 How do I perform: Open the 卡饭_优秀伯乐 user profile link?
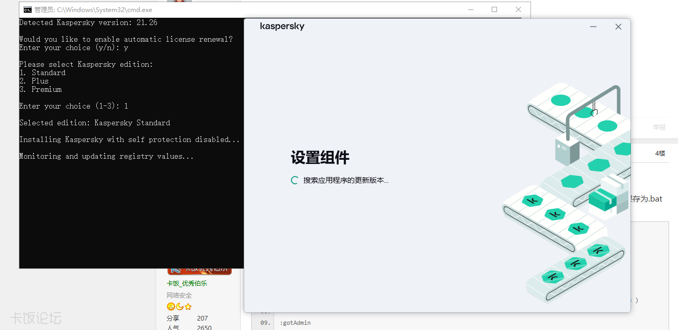[187, 284]
